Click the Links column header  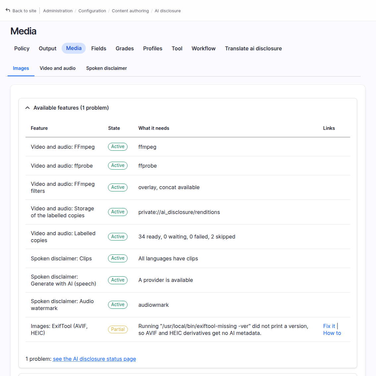click(329, 128)
